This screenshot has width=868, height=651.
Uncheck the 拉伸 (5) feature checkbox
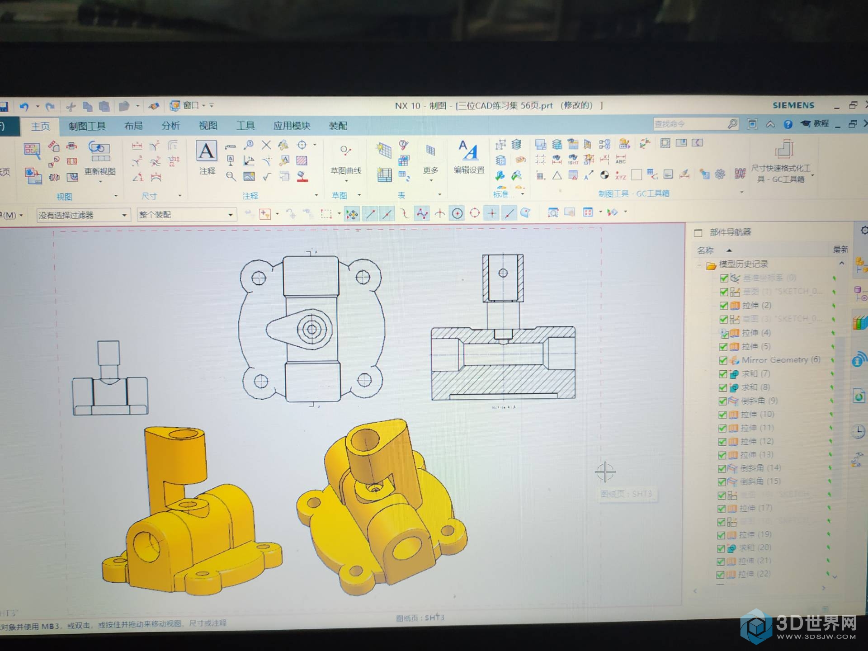(723, 347)
